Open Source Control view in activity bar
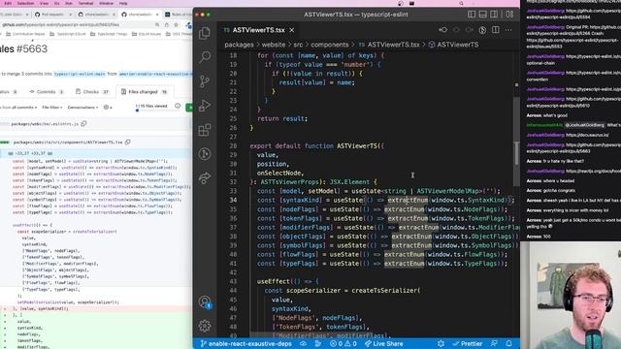 click(205, 81)
